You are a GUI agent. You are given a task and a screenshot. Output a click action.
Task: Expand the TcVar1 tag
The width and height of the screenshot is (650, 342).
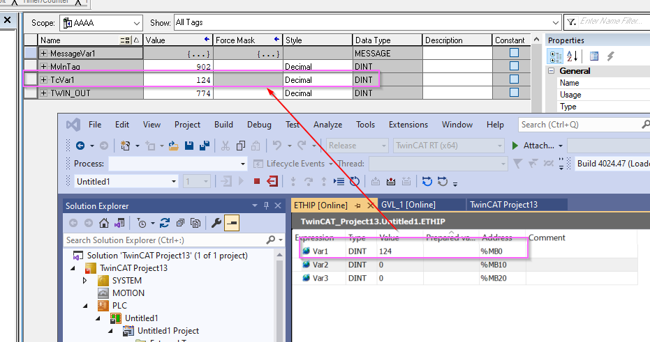43,80
